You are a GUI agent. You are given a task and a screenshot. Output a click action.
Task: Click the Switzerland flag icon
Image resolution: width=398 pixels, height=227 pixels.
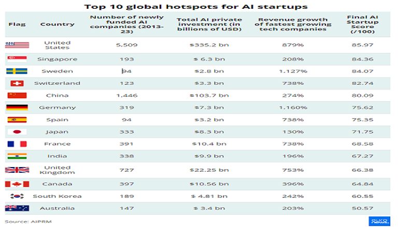13,83
